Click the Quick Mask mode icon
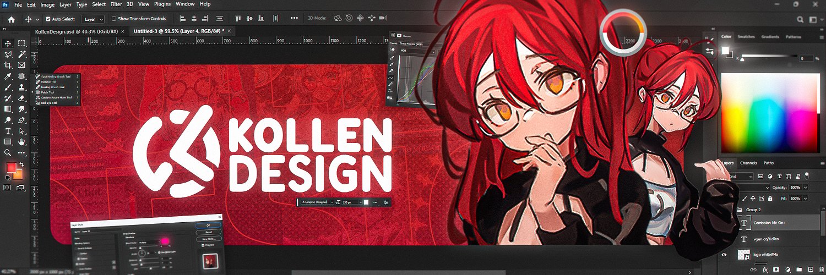This screenshot has width=826, height=275. [x=8, y=188]
